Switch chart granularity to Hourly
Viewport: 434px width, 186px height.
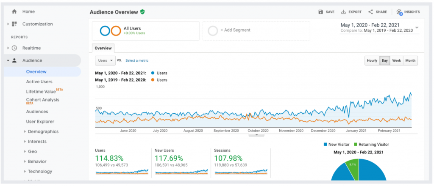[x=372, y=60]
